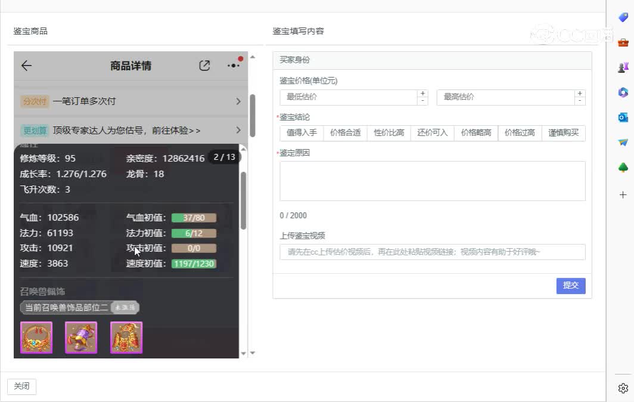This screenshot has width=634, height=402.
Task: Select the first necklace accessory thumbnail
Action: tap(36, 338)
